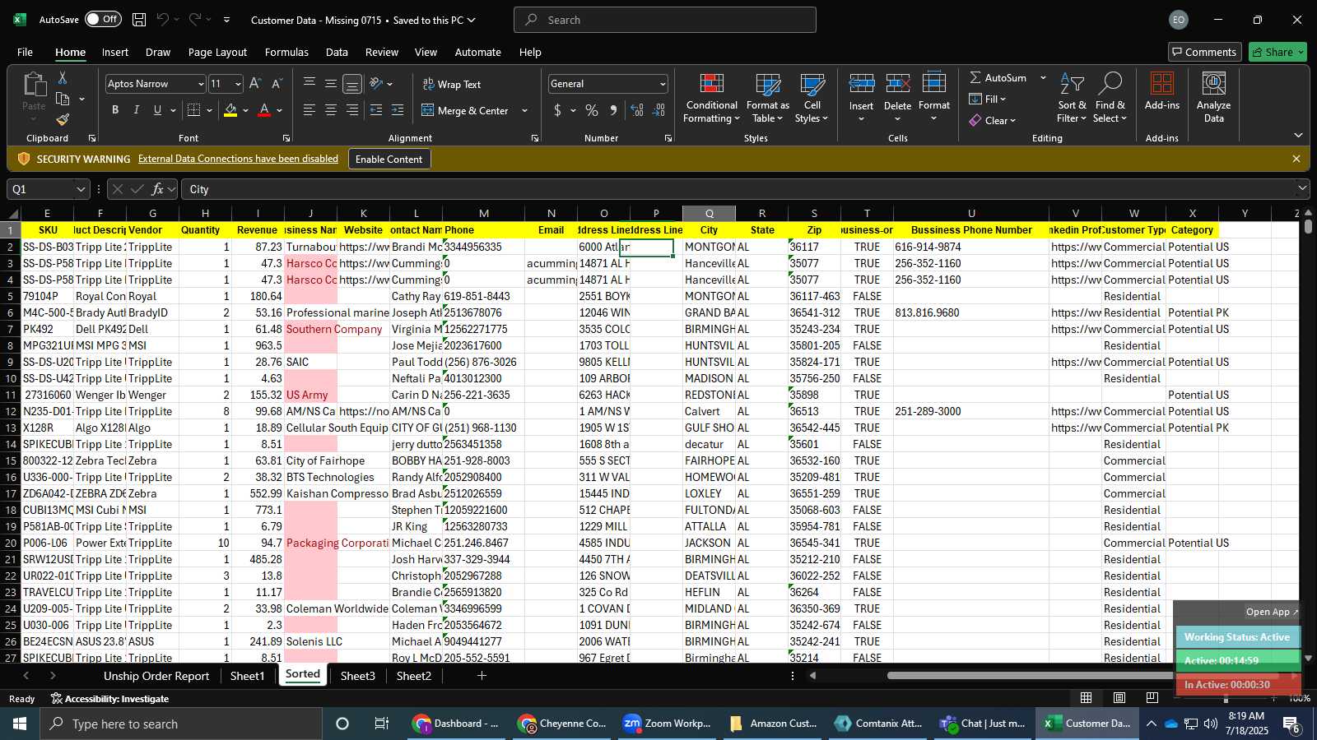The width and height of the screenshot is (1317, 740).
Task: Decrease font size with the small A icon
Action: tap(277, 84)
